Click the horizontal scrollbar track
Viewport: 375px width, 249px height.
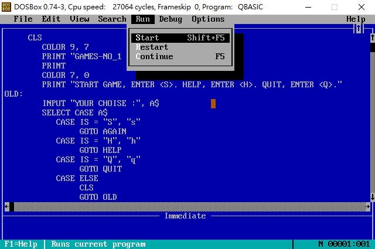coord(189,206)
